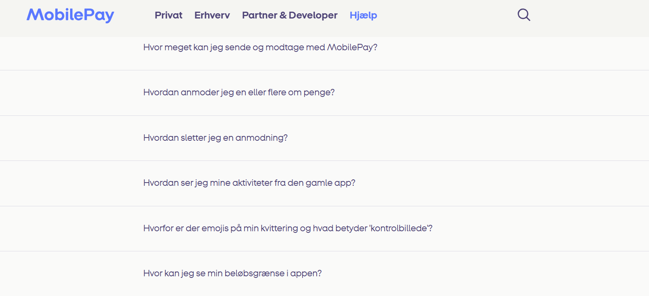
Task: Launch site search from the header
Action: click(x=524, y=15)
